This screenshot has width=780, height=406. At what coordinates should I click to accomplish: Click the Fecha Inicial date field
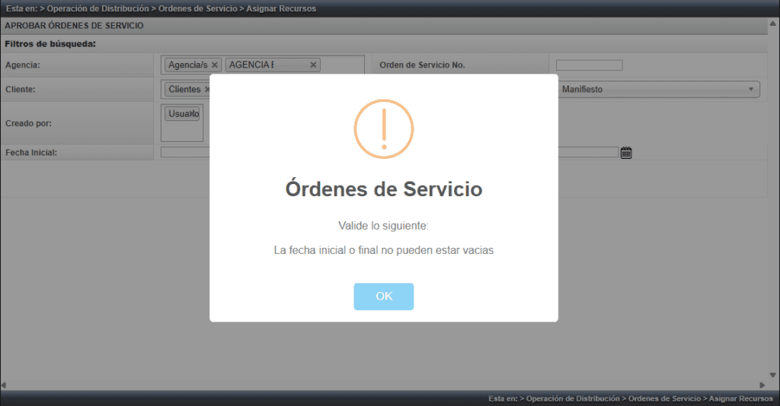tap(184, 153)
